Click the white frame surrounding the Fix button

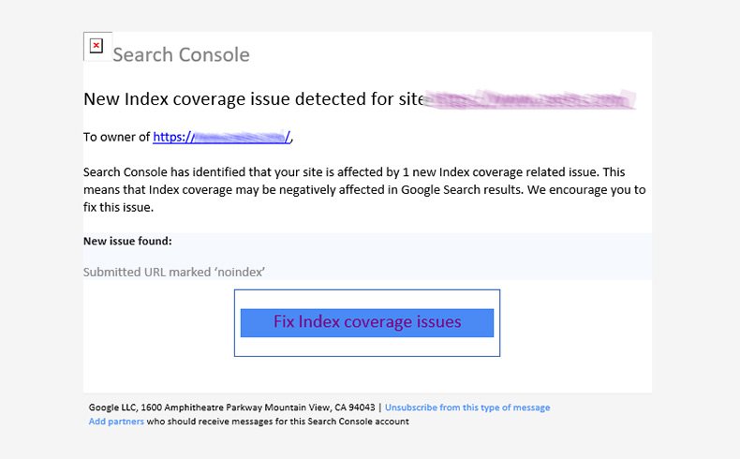(x=366, y=347)
